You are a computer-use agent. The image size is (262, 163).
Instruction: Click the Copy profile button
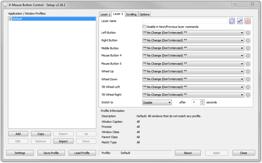(x=41, y=134)
